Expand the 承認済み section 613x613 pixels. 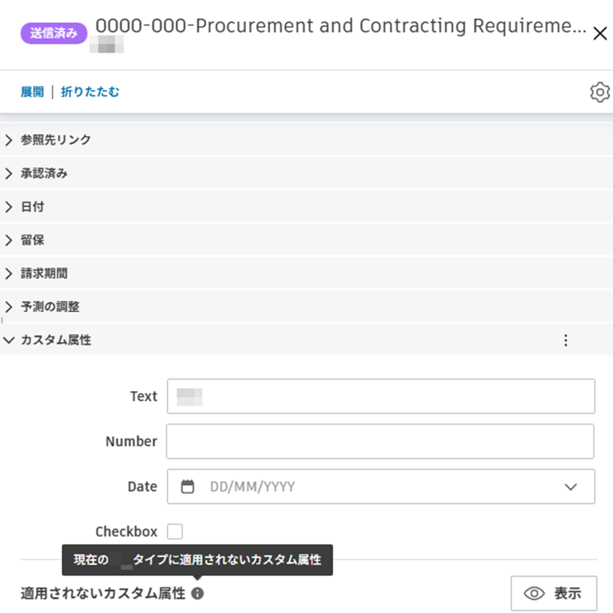pos(44,174)
